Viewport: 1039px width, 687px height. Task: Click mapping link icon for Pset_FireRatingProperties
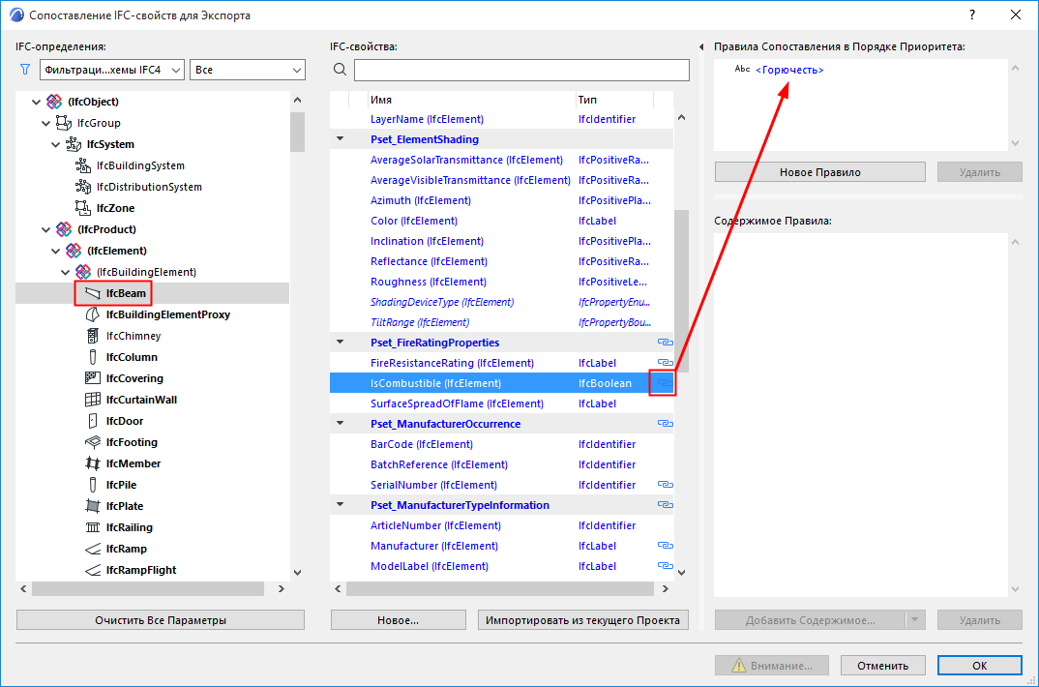(665, 342)
